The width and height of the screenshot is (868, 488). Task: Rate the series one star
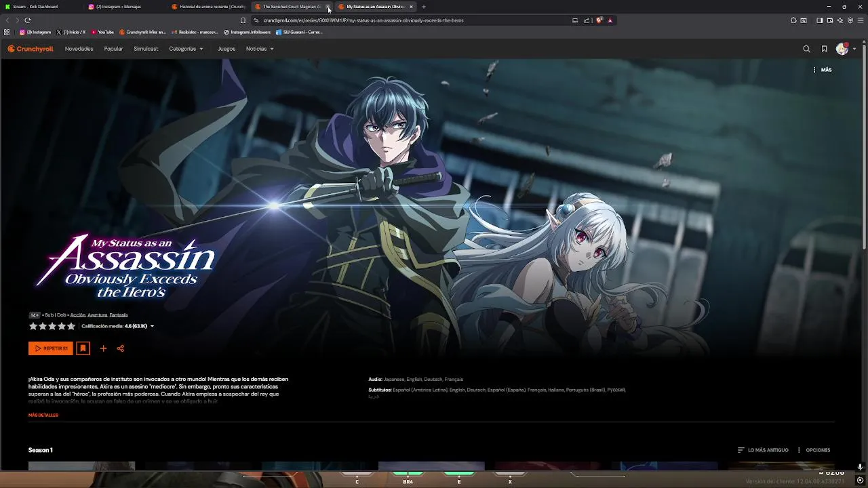33,326
